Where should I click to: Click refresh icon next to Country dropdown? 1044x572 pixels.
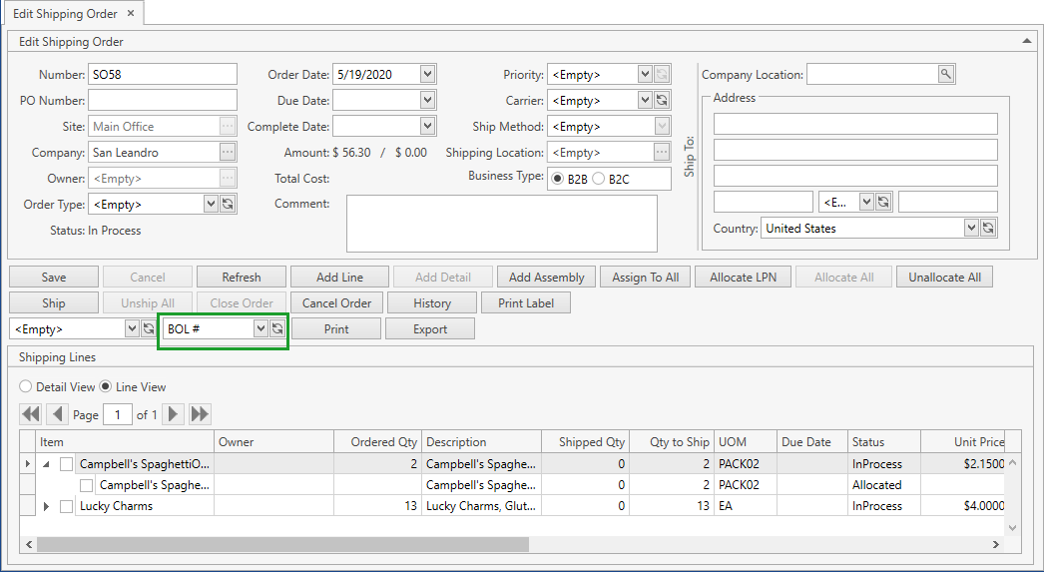pyautogui.click(x=987, y=229)
